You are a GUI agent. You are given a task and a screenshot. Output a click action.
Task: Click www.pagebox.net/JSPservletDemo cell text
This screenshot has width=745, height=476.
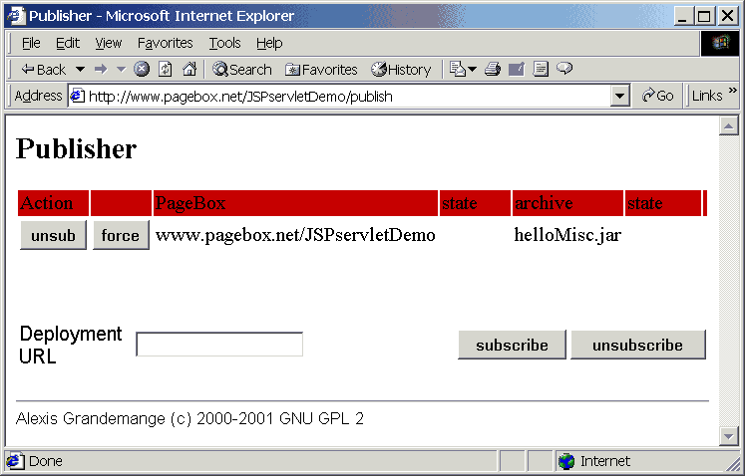coord(295,235)
